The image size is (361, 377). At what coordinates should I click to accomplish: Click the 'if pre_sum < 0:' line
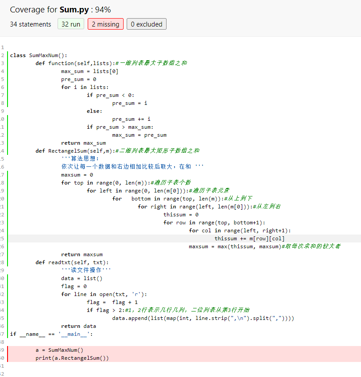[110, 95]
